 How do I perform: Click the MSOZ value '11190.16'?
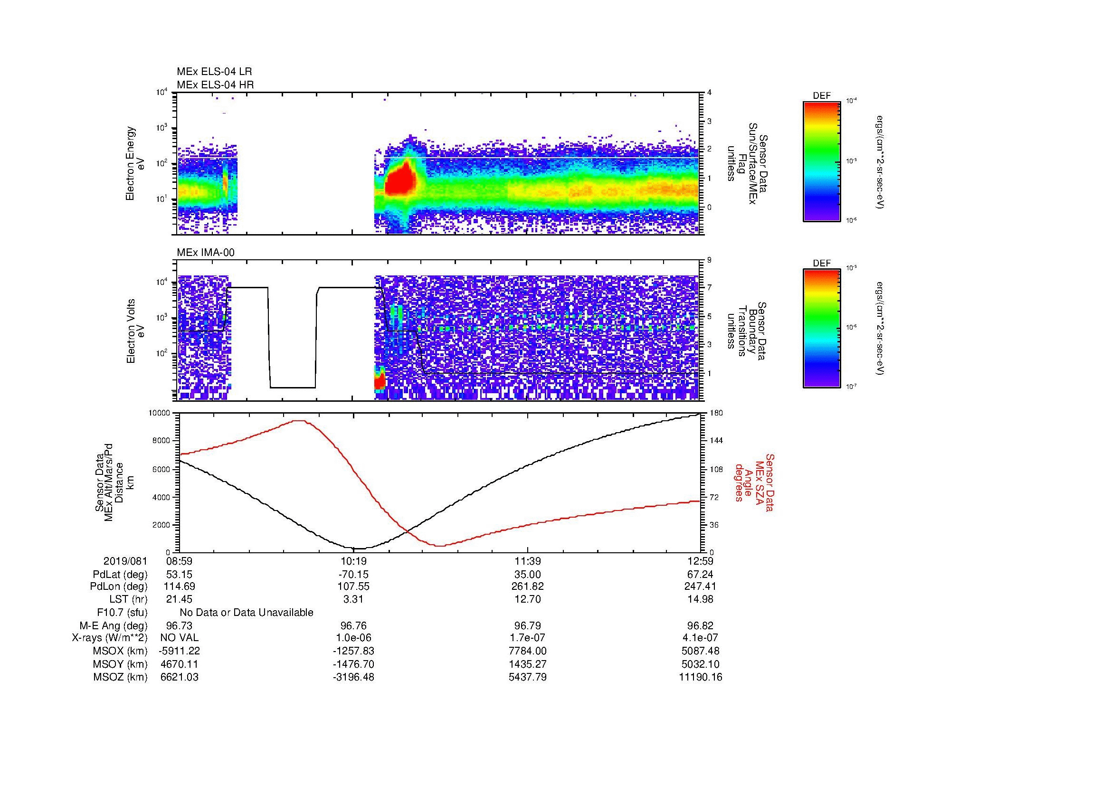(700, 677)
